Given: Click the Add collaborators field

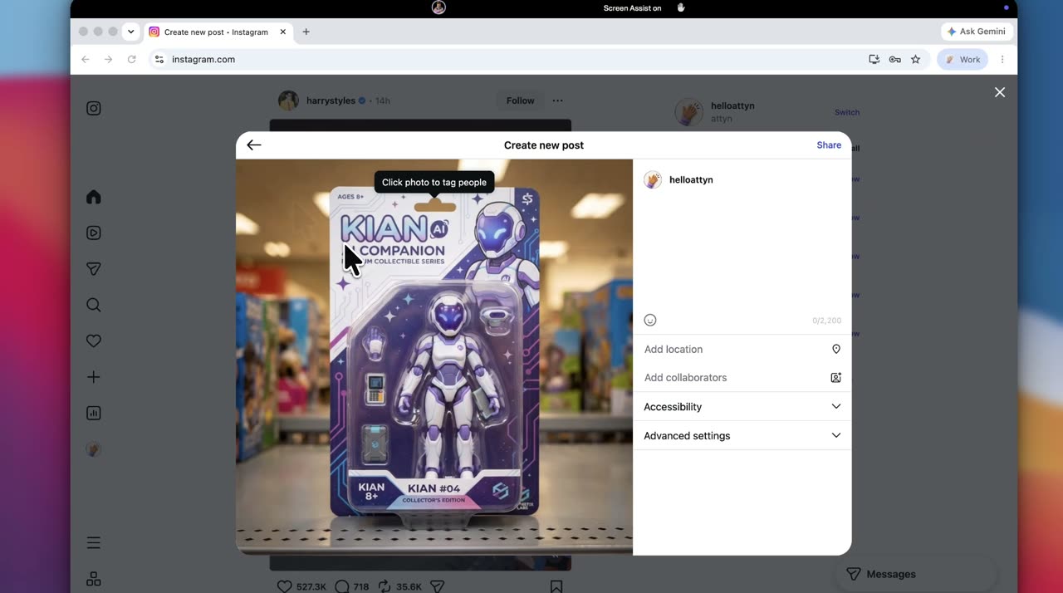Looking at the screenshot, I should click(x=742, y=377).
